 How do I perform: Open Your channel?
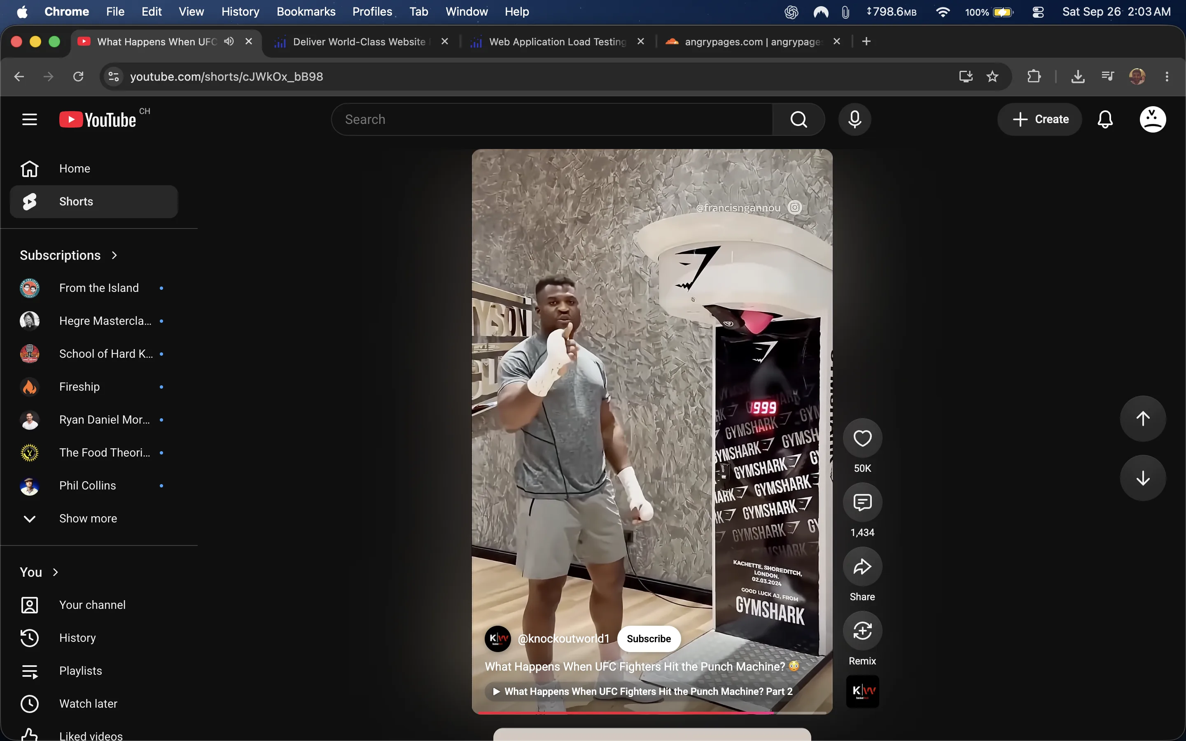[94, 605]
